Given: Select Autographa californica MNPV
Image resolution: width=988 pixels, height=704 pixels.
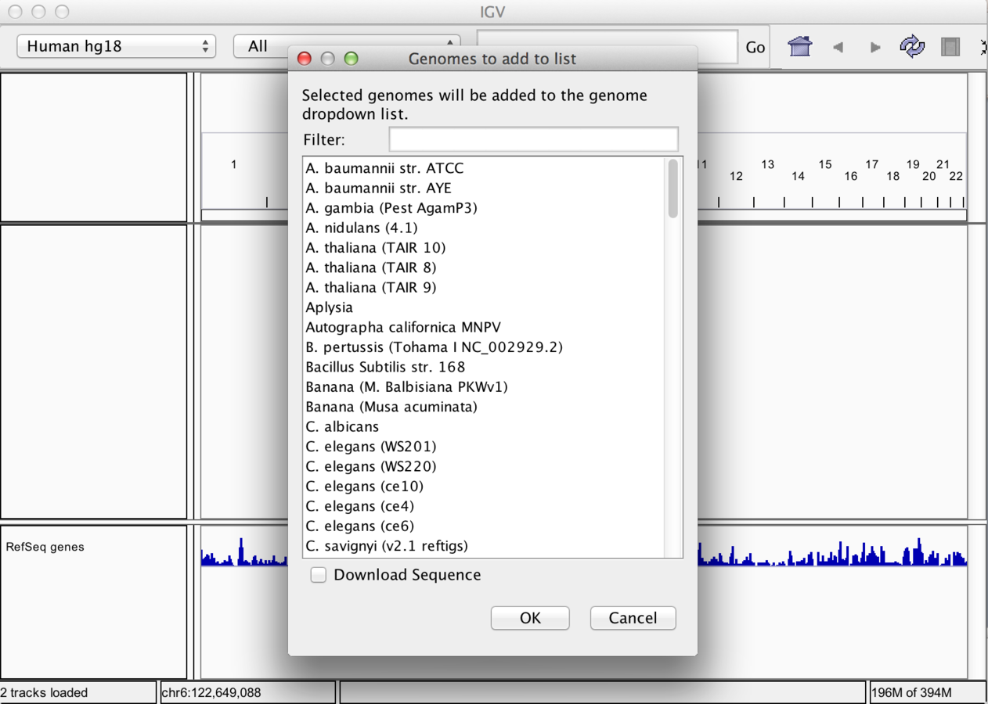Looking at the screenshot, I should click(485, 327).
